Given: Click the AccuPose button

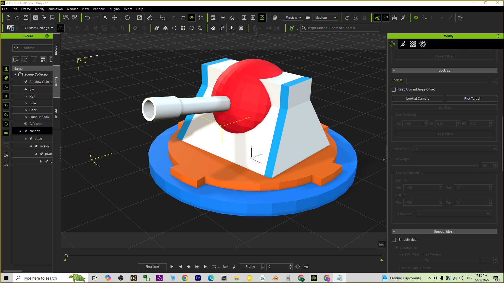Looking at the screenshot, I should tap(266, 28).
